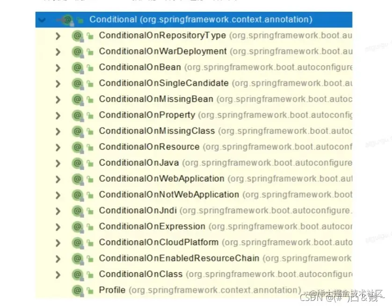Image resolution: width=392 pixels, height=307 pixels.
Task: Click annotation icon of ConditionalOnProperty
Action: point(78,115)
